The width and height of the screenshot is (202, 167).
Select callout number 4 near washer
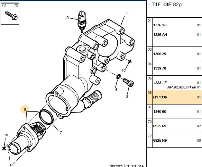pos(116,89)
